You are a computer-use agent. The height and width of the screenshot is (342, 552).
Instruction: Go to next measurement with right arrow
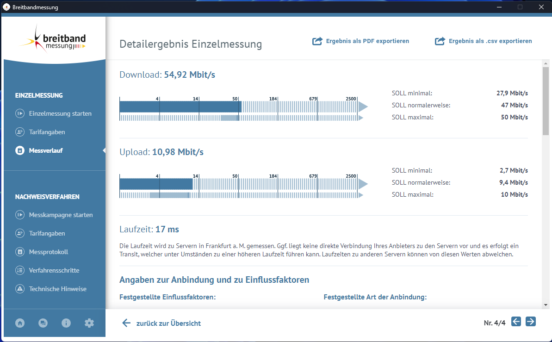tap(531, 322)
